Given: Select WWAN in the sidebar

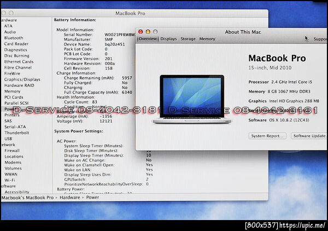Looking at the screenshot, I should click(x=11, y=174).
